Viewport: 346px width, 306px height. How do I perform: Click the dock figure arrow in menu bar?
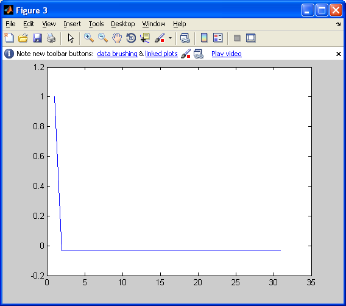pyautogui.click(x=338, y=24)
